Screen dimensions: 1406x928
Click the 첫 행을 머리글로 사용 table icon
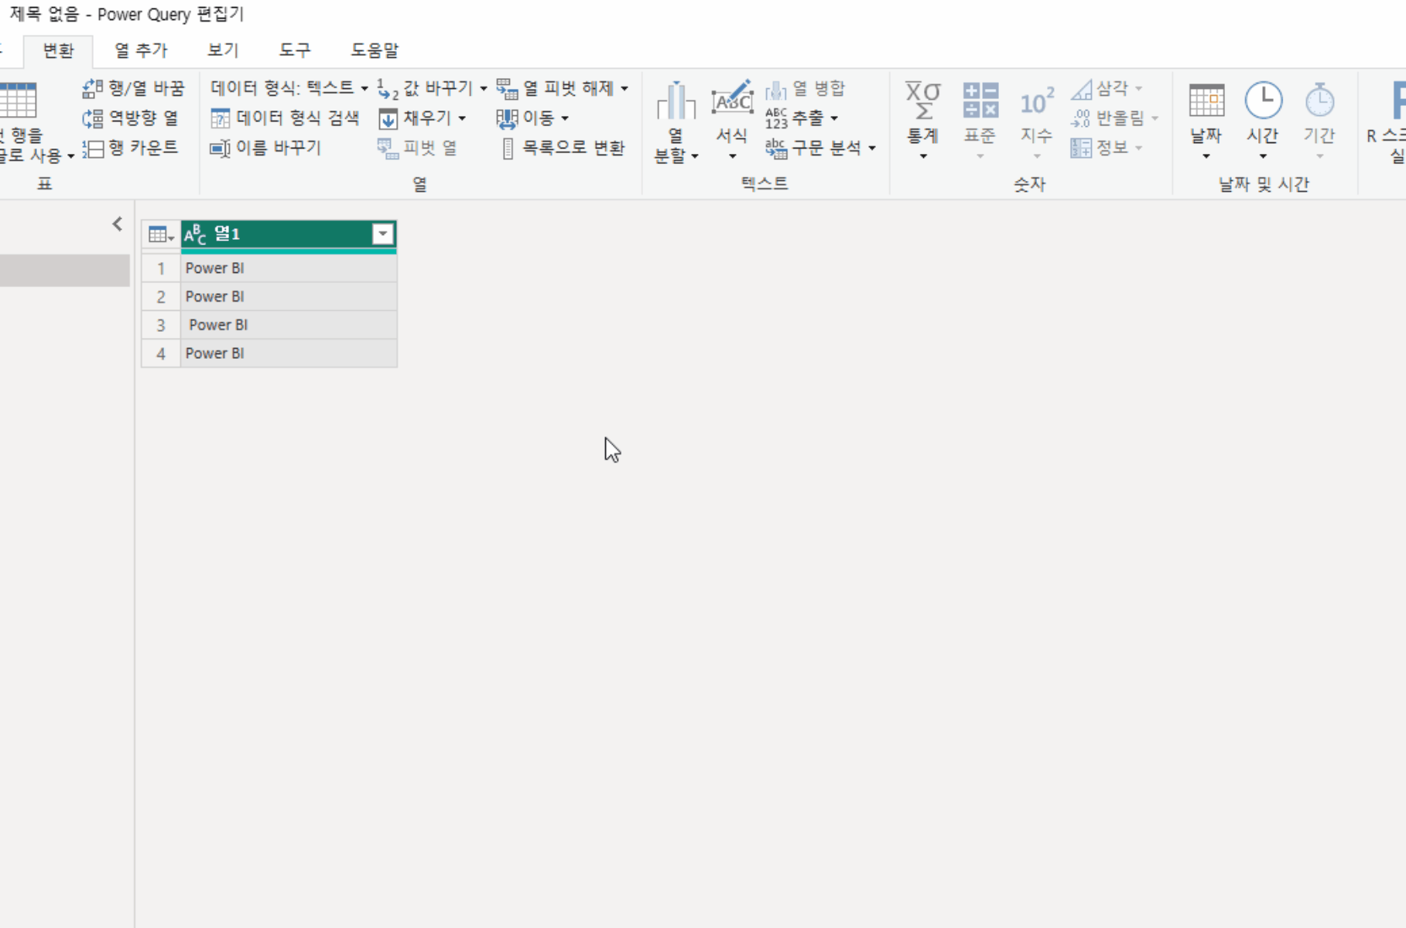[19, 101]
